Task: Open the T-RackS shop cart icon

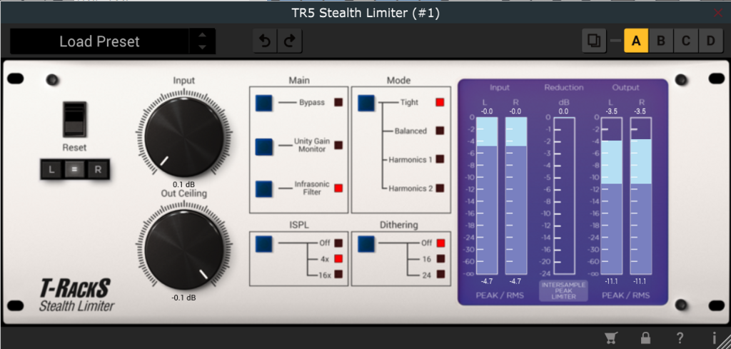Action: [610, 338]
